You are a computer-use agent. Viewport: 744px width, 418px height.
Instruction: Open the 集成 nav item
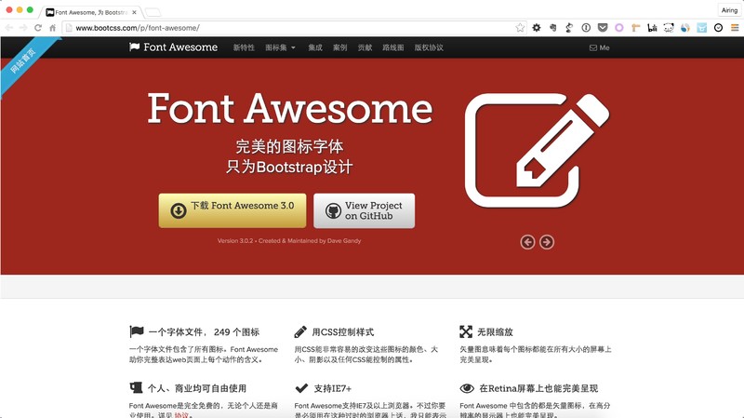tap(315, 47)
